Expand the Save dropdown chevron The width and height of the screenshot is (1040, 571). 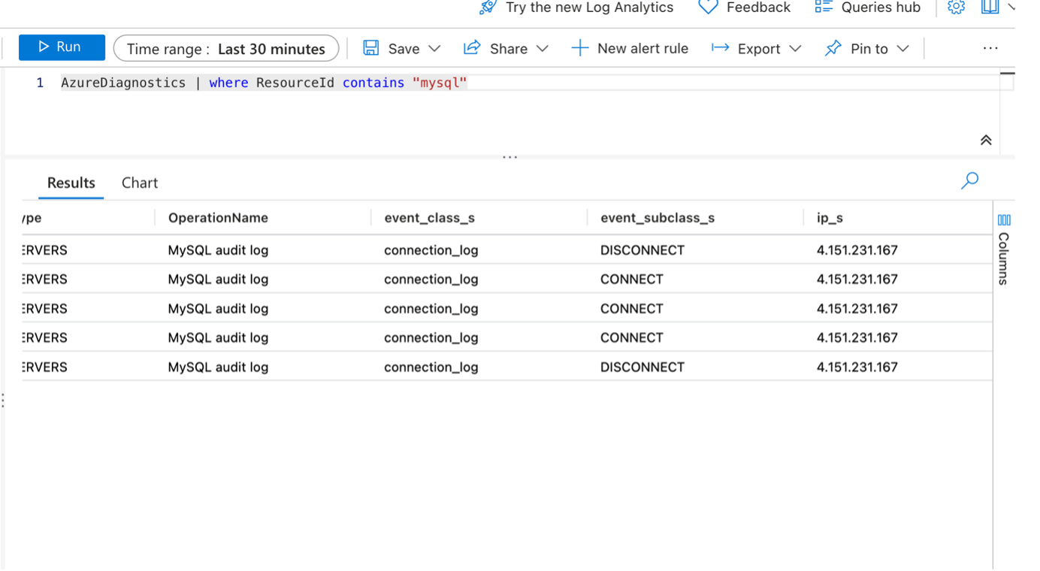434,49
